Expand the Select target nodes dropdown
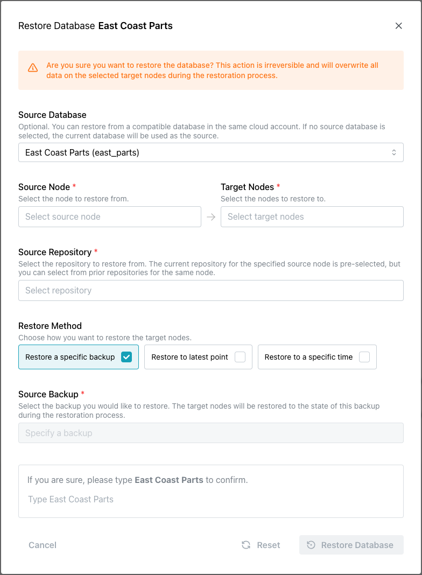Screen dimensions: 422x575 312,217
